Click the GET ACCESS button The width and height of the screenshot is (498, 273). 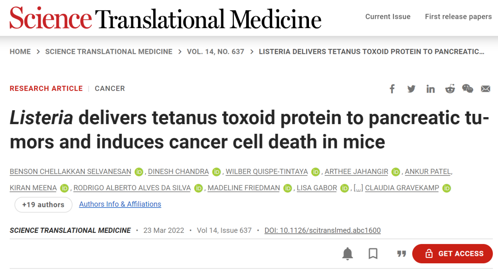[x=452, y=254]
